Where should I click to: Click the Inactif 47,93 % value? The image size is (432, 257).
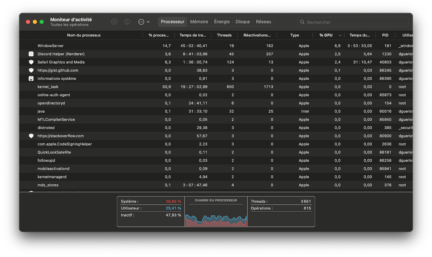173,215
